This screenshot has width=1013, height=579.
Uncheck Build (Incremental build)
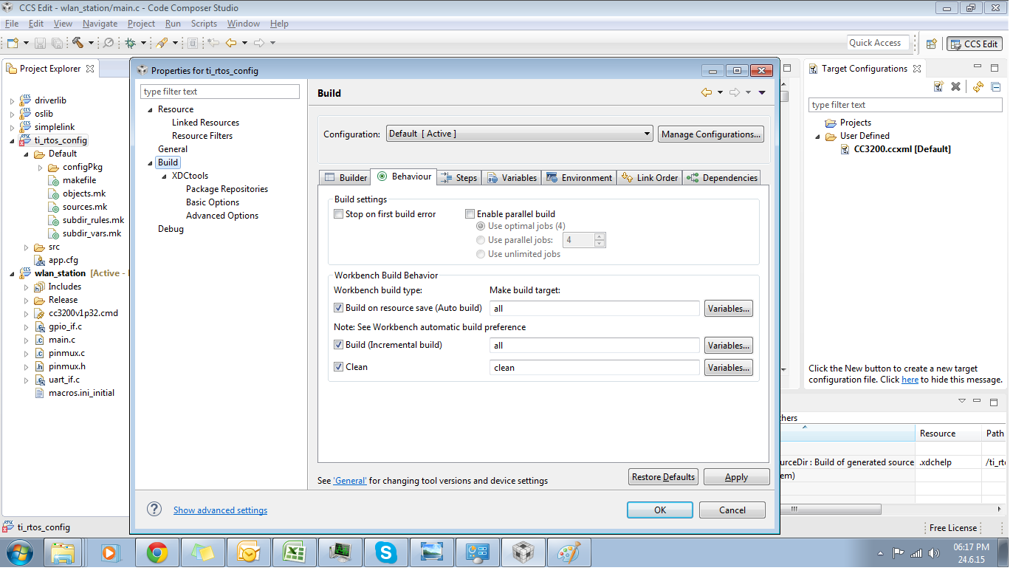tap(339, 345)
